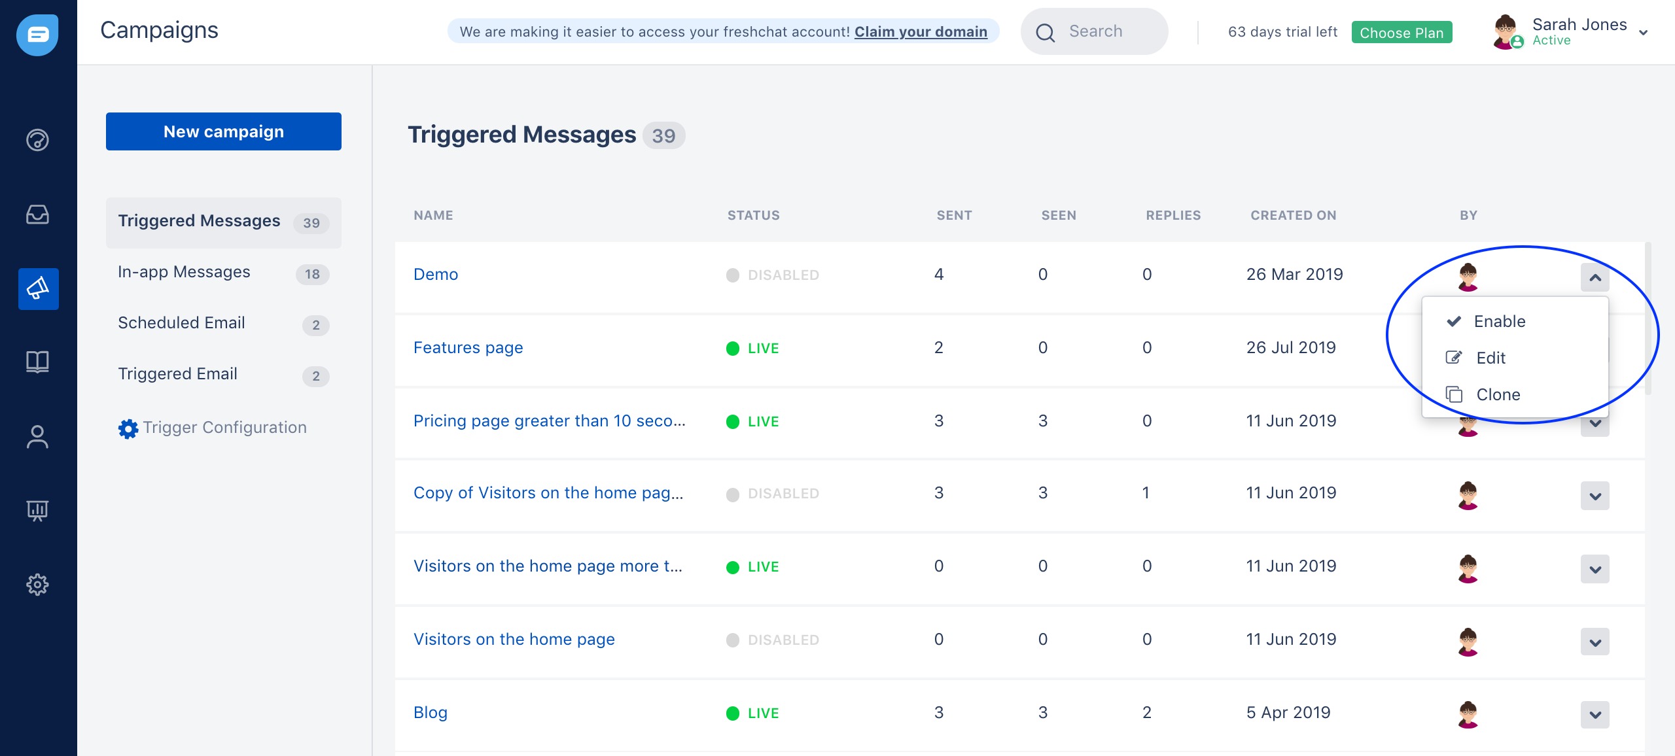Open the Settings gear icon in sidebar

37,585
